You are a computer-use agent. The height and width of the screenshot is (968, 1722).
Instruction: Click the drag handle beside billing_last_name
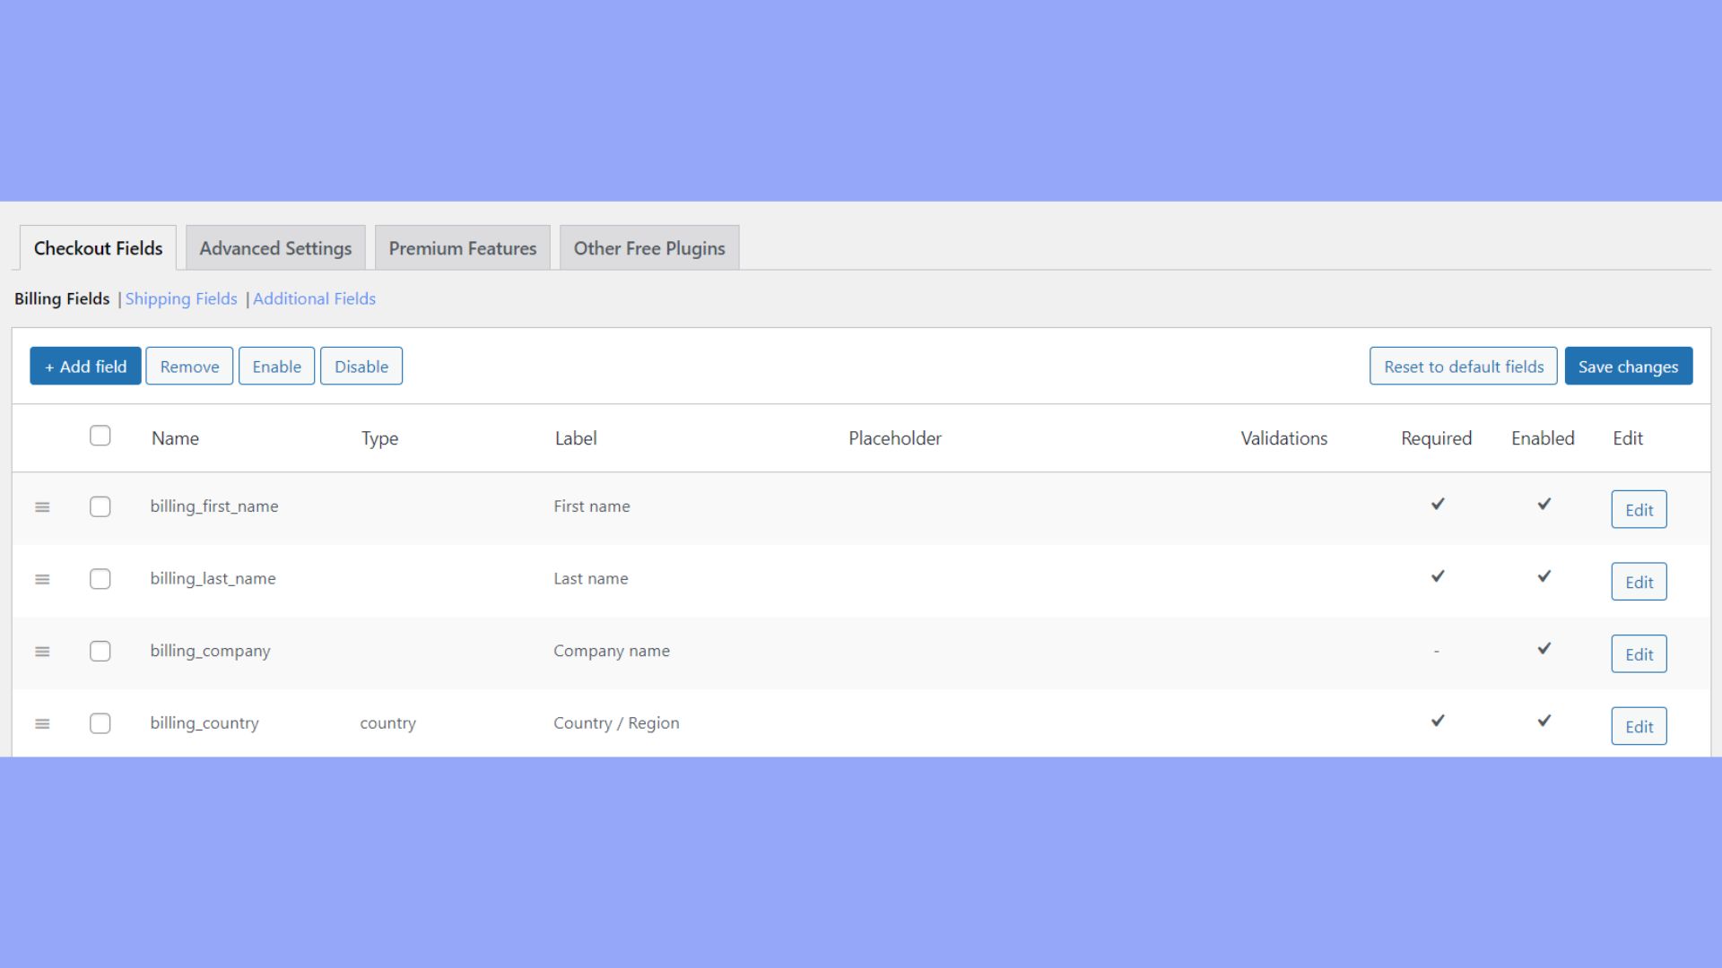pos(42,579)
